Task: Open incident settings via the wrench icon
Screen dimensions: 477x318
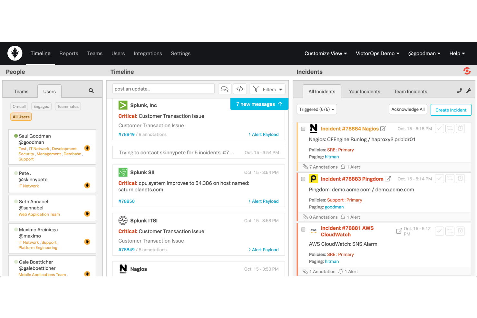Action: pyautogui.click(x=469, y=91)
